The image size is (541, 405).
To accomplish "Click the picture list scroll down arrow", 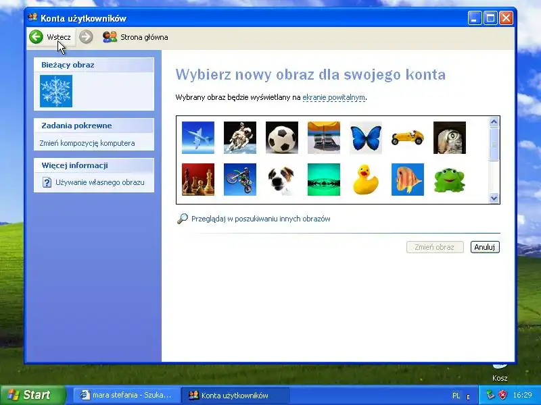I will coord(494,198).
